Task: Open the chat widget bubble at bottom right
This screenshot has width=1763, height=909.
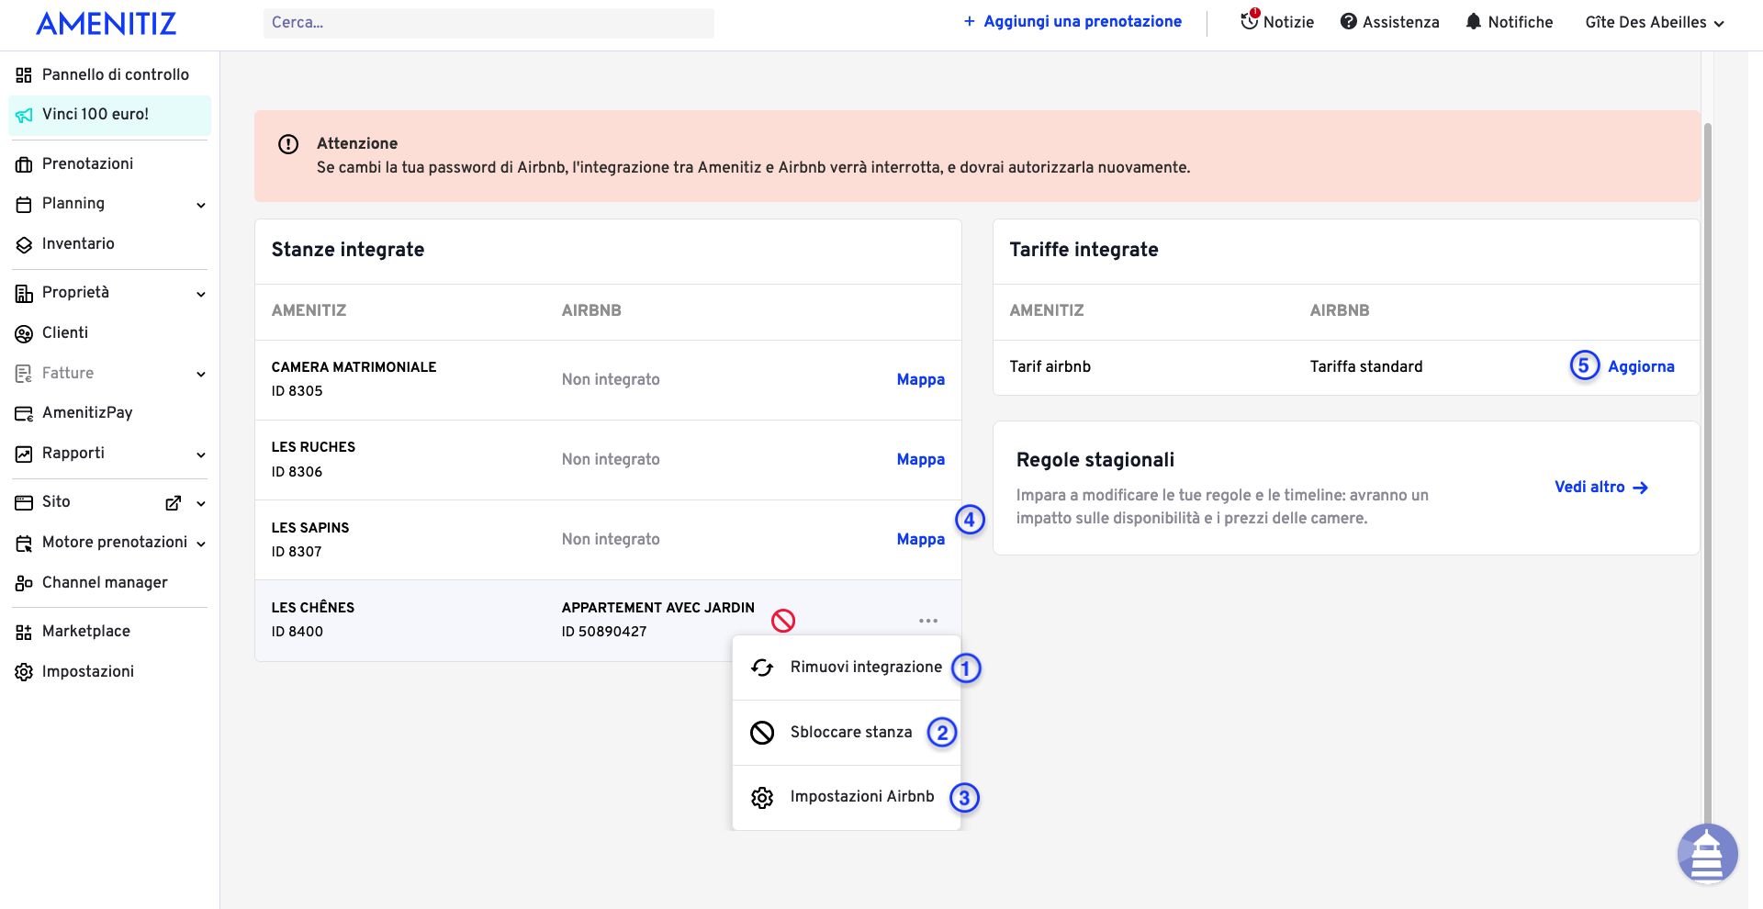Action: (x=1707, y=854)
